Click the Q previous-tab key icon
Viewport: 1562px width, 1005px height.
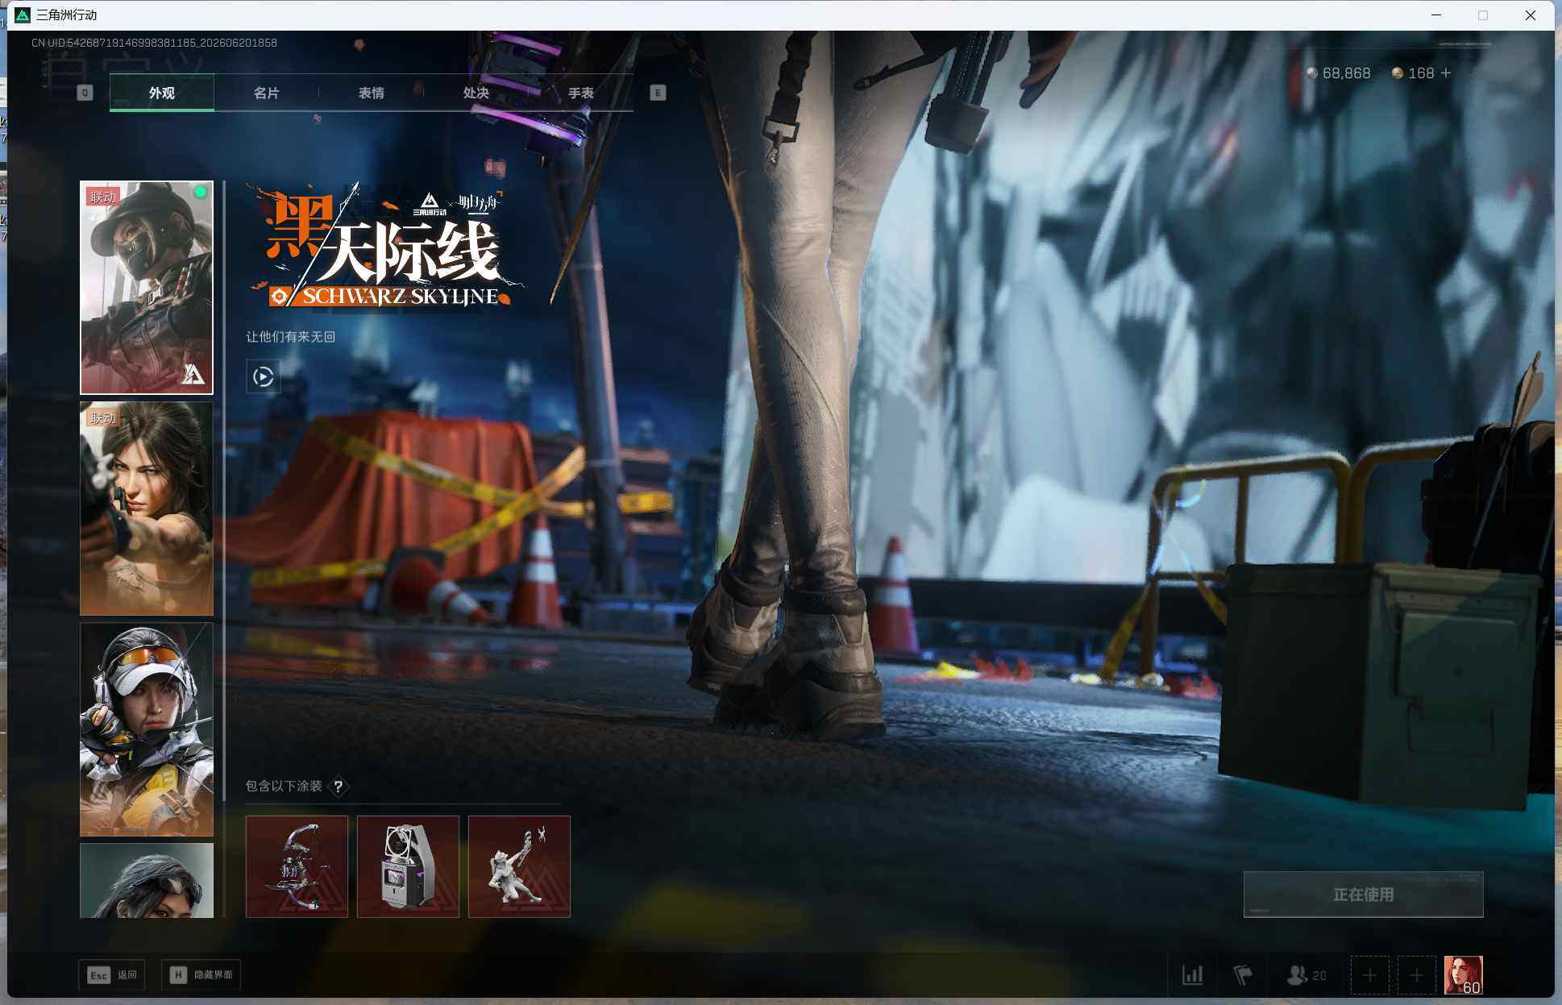85,93
